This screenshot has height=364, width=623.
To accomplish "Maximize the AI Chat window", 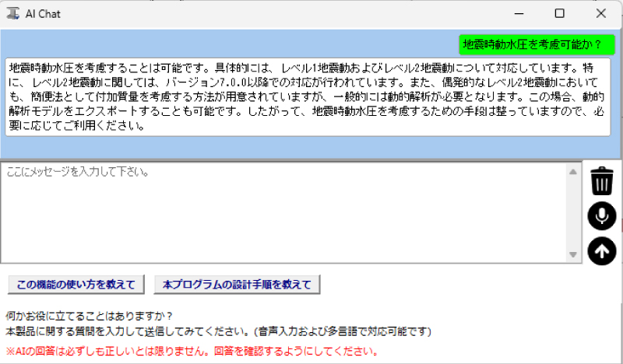I will (x=559, y=13).
